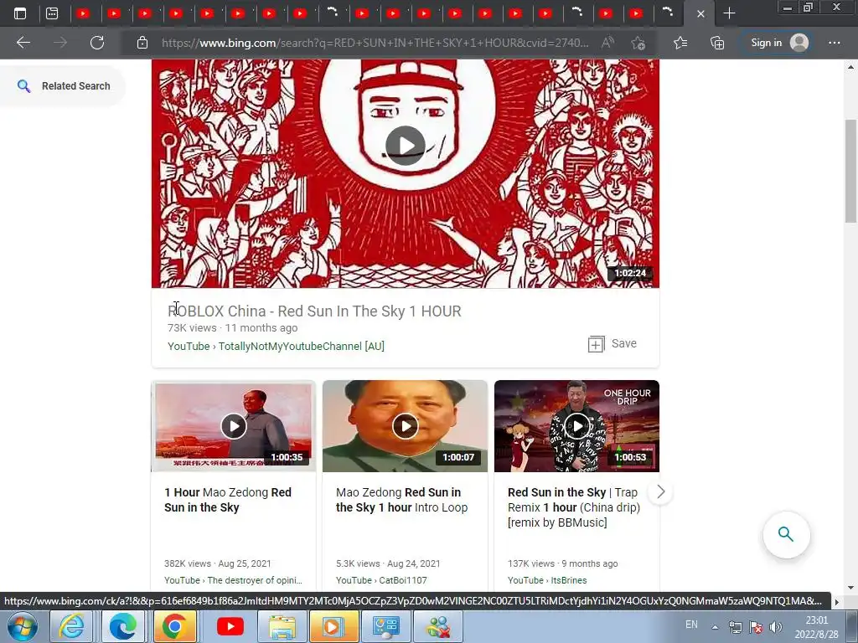This screenshot has width=858, height=643.
Task: Play the 1:00:35 Mao Zedong video thumbnail
Action: [234, 426]
